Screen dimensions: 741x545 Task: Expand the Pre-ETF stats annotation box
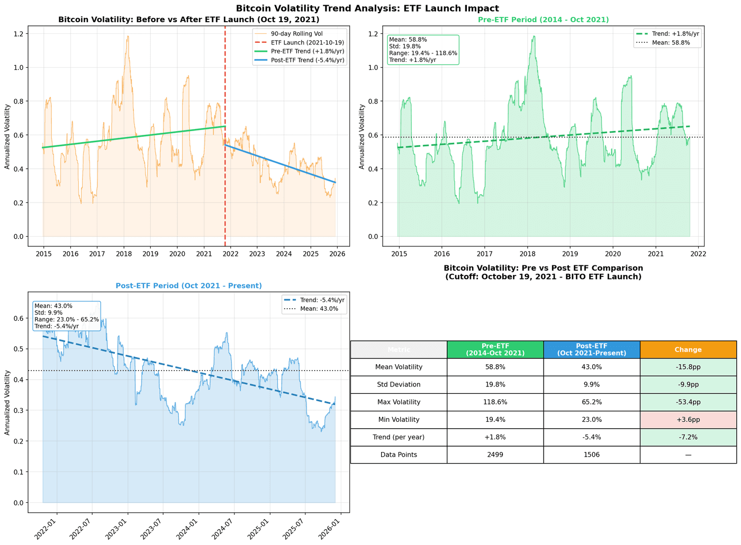pyautogui.click(x=422, y=51)
